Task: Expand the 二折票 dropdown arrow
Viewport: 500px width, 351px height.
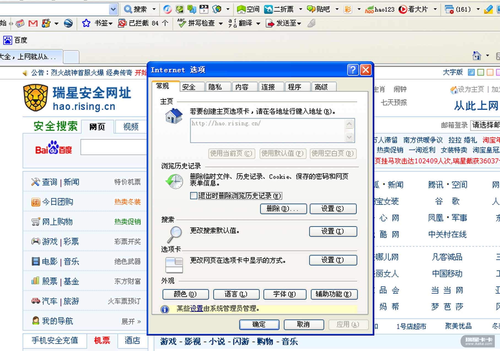Action: (x=300, y=9)
